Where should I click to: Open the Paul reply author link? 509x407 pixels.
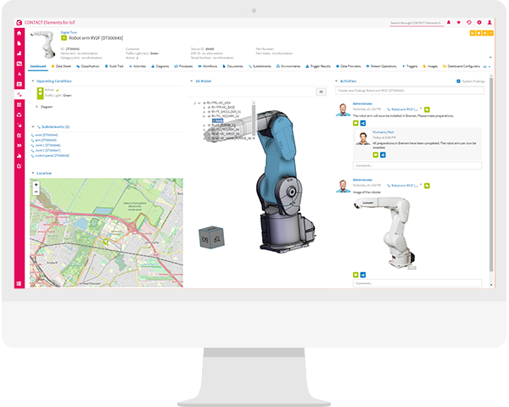point(383,132)
